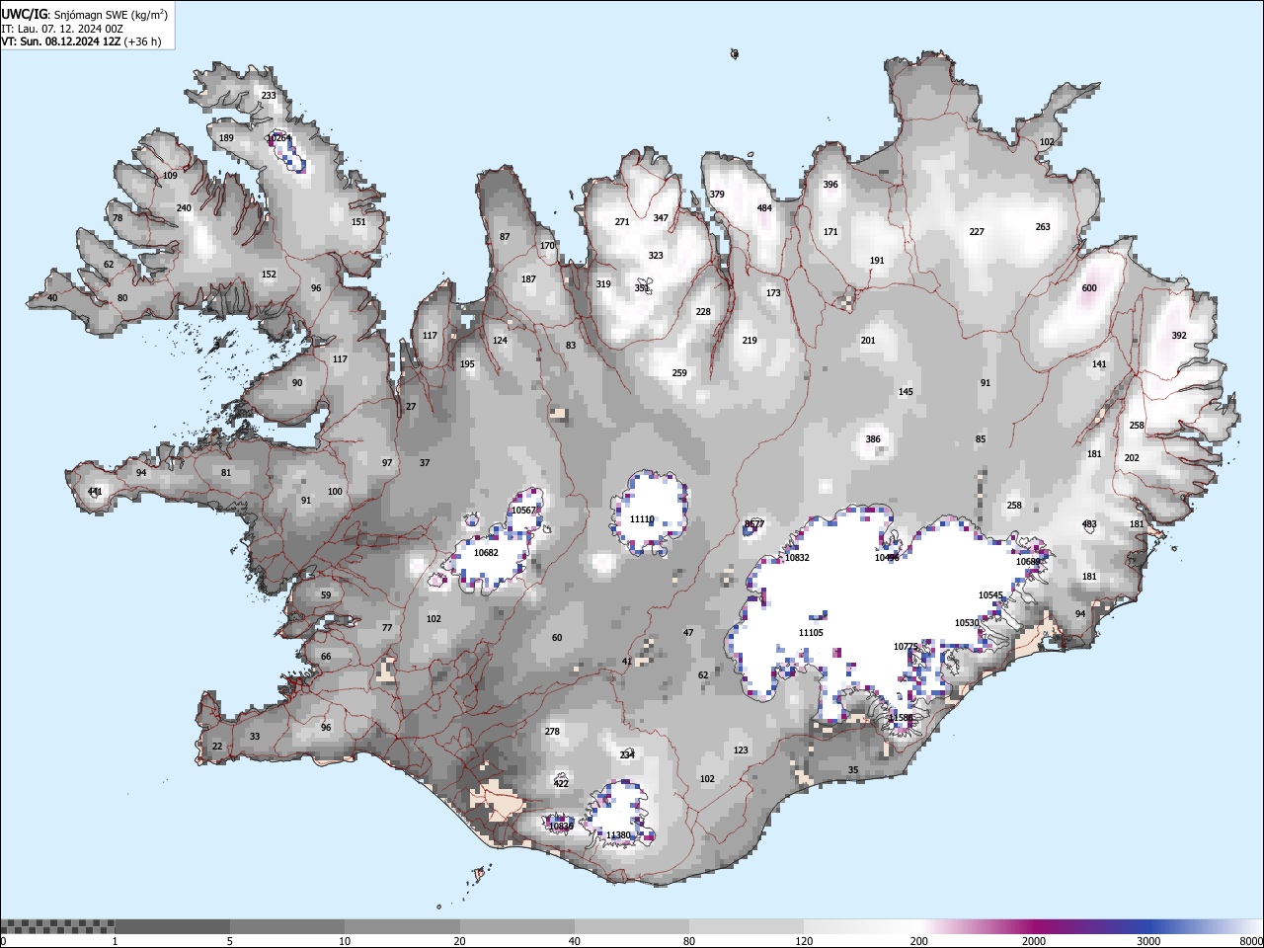
Task: Click the glacier value '11105'
Action: point(811,633)
